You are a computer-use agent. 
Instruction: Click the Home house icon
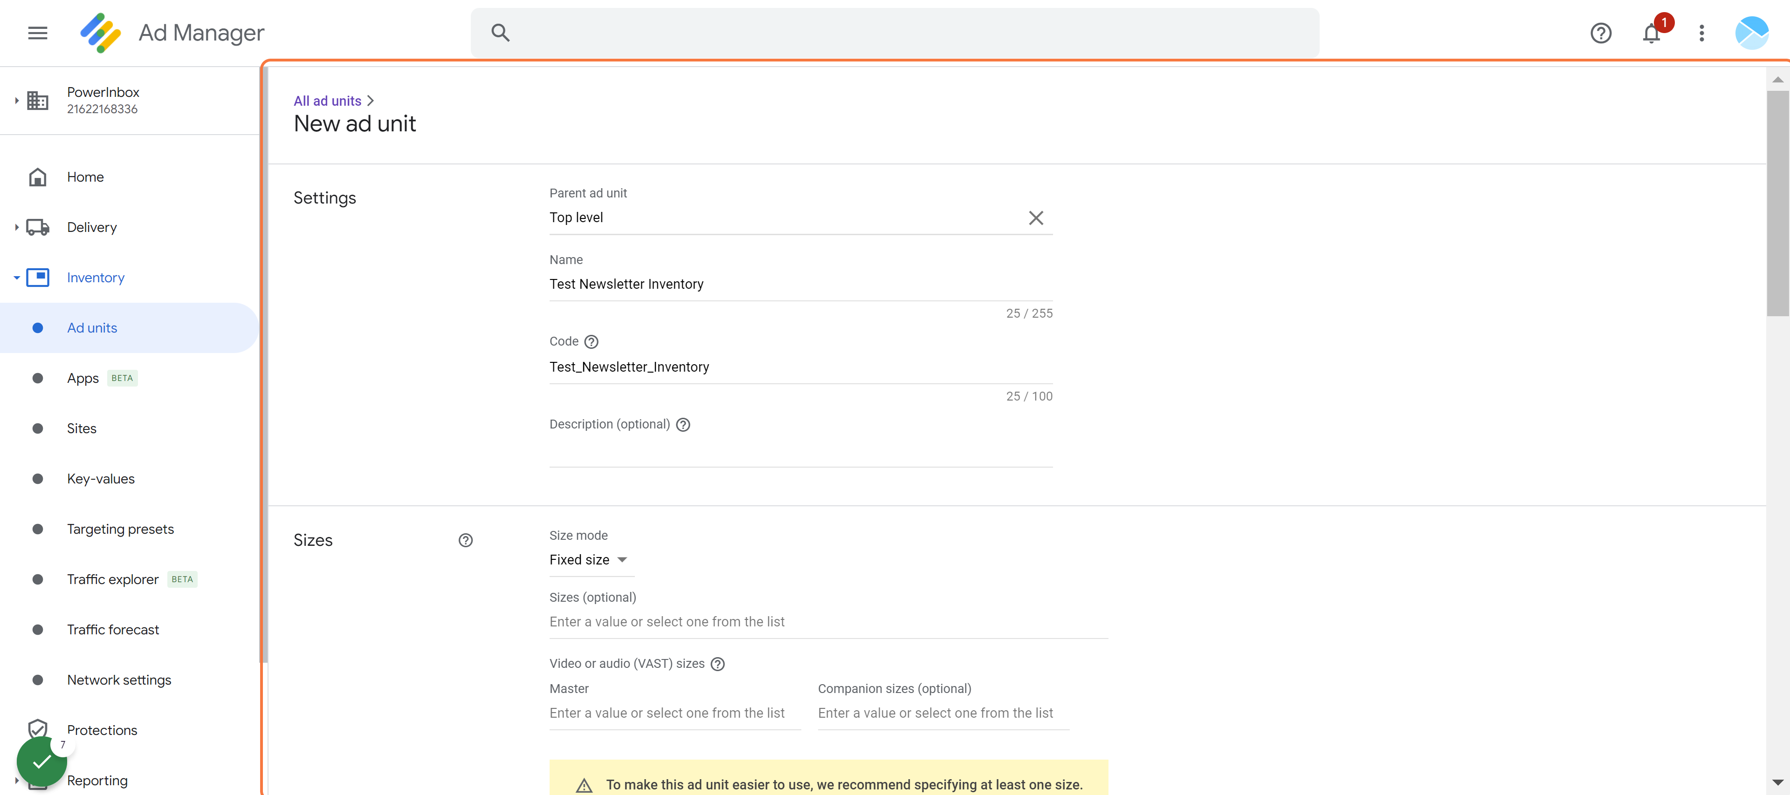(37, 177)
